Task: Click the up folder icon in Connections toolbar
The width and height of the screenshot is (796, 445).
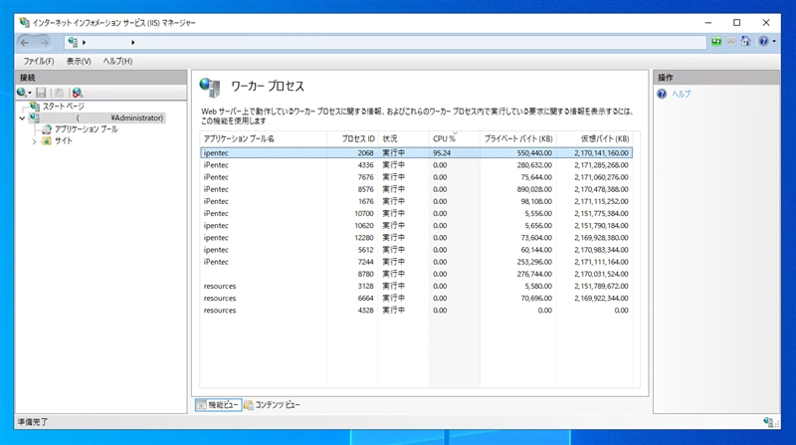Action: (59, 93)
